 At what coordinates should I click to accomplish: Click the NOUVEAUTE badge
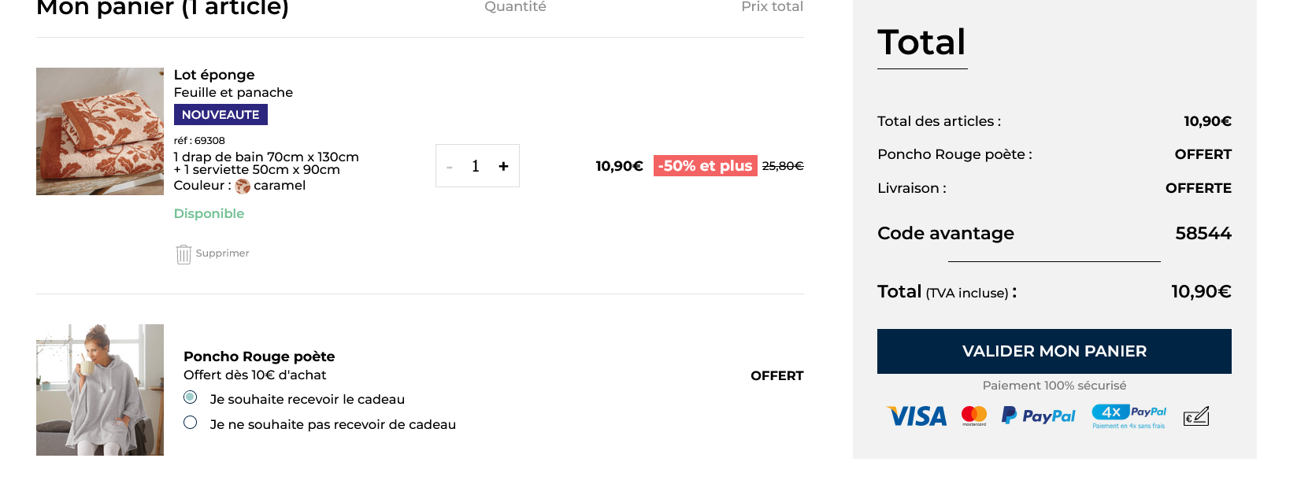click(x=221, y=115)
